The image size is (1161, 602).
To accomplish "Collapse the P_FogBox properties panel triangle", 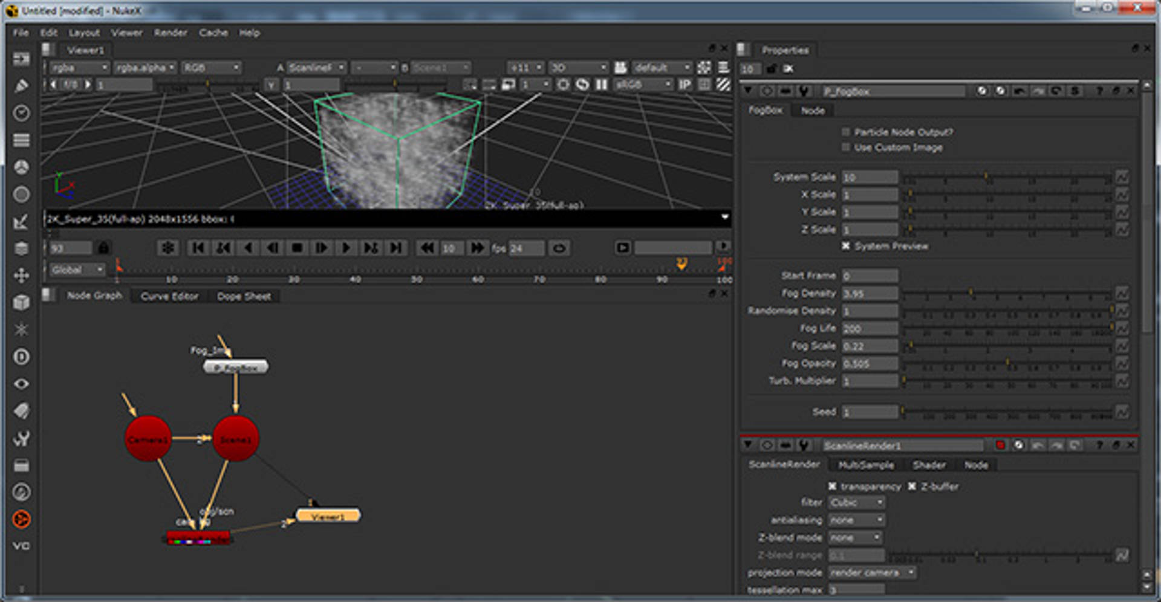I will point(749,91).
